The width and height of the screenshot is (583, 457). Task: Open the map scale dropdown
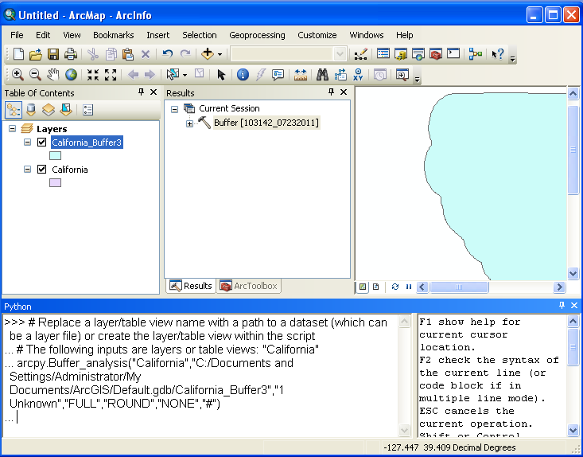click(340, 54)
